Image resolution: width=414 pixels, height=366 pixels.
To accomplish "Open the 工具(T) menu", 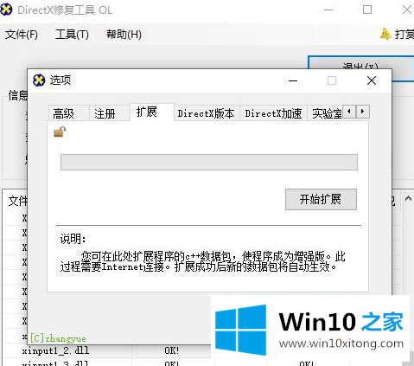I will [x=72, y=35].
